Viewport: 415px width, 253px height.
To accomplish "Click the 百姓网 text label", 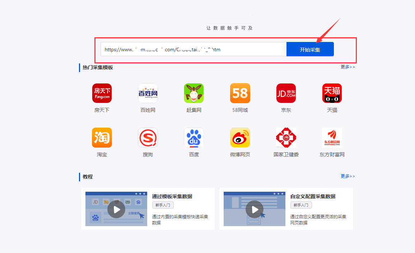I will pyautogui.click(x=148, y=110).
